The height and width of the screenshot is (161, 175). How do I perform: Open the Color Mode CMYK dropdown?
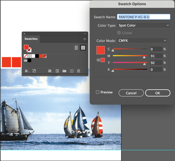[x=142, y=41]
